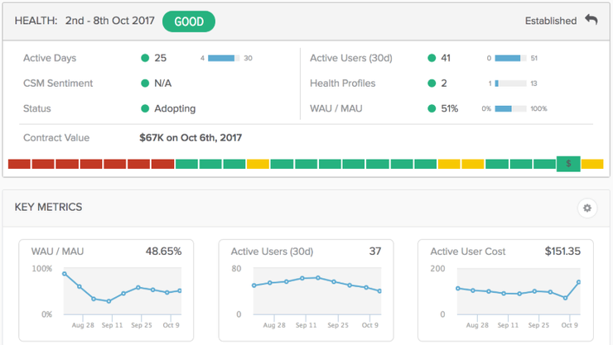The width and height of the screenshot is (613, 345).
Task: Click the Active Days range bar
Action: pyautogui.click(x=224, y=58)
